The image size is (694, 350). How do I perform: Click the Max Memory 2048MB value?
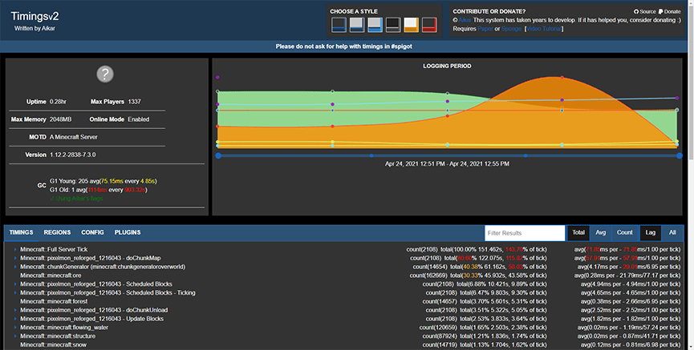coord(60,119)
